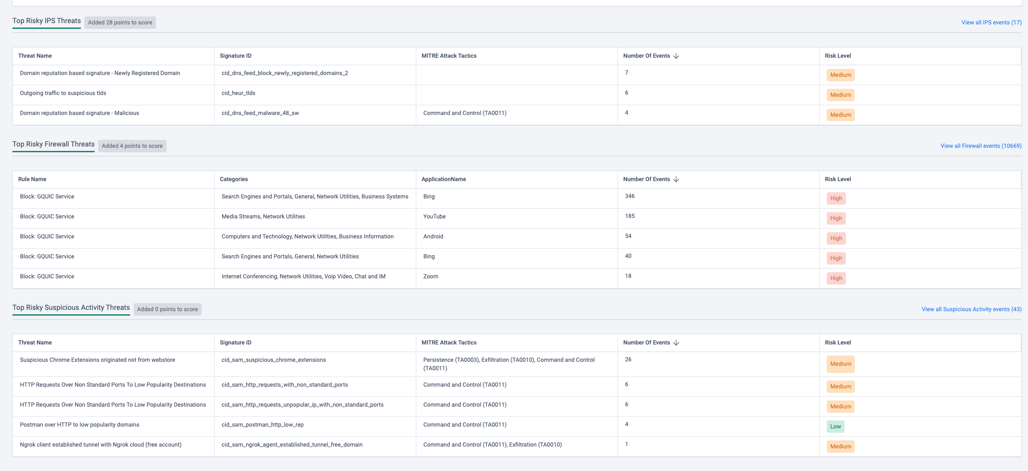Sort IPS threats by Number Of Events arrow
This screenshot has height=471, width=1028.
click(x=676, y=56)
